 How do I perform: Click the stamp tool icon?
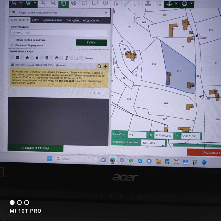[148, 3]
